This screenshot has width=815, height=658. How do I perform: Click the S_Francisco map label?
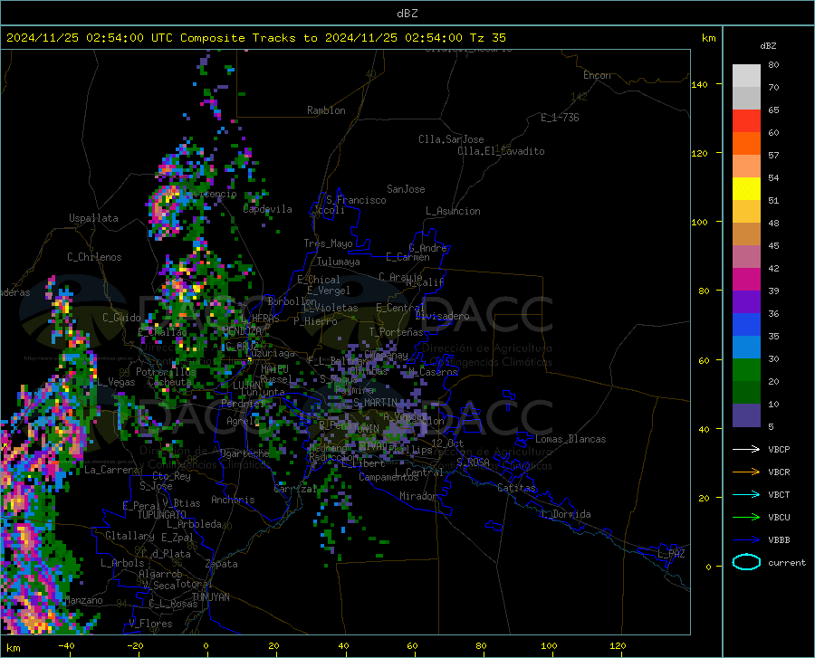pyautogui.click(x=356, y=200)
